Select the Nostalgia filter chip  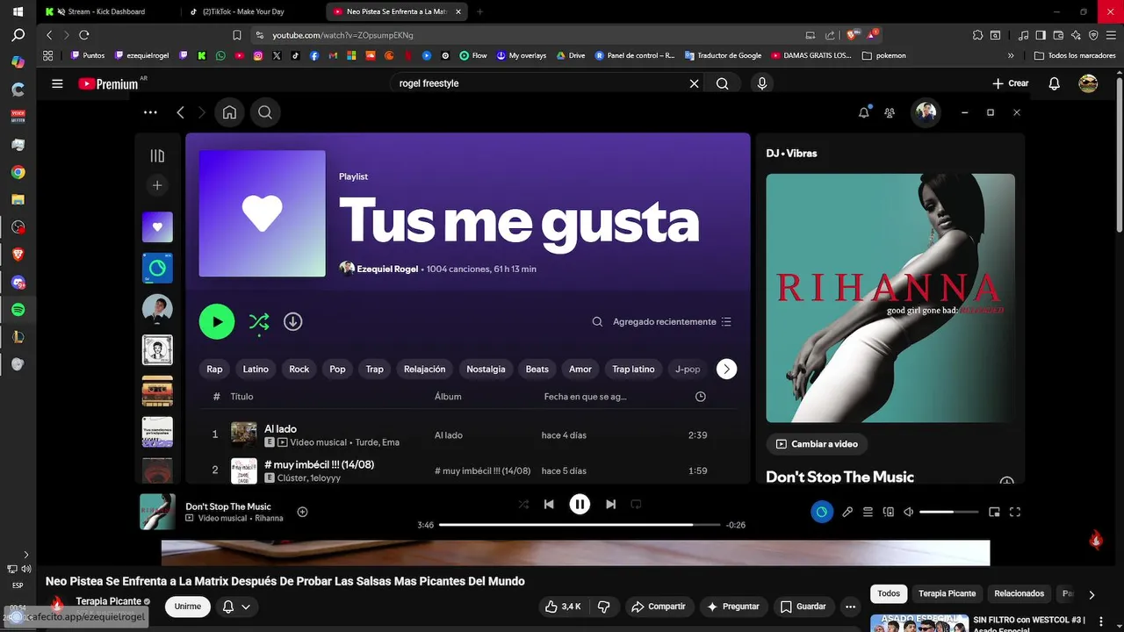[486, 369]
